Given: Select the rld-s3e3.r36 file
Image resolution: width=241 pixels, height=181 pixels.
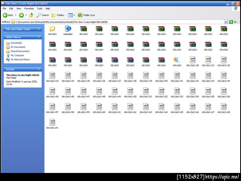Looking at the screenshot, I should pyautogui.click(x=99, y=77).
